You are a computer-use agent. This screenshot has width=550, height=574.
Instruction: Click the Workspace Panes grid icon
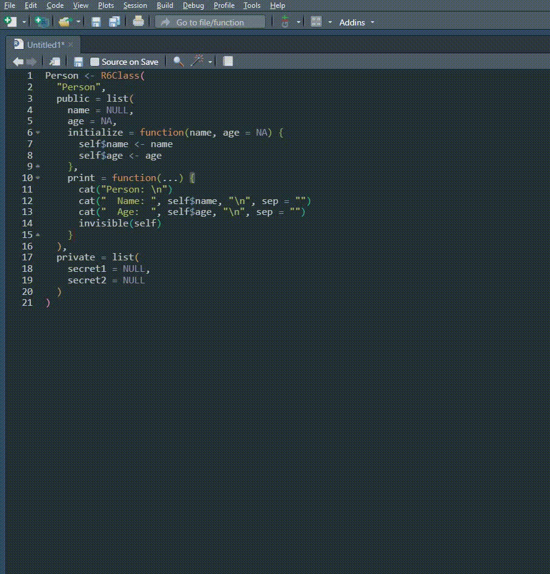click(x=316, y=22)
